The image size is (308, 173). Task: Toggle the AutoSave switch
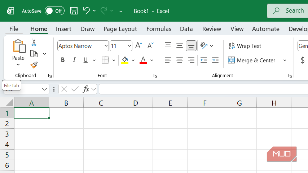click(x=54, y=11)
